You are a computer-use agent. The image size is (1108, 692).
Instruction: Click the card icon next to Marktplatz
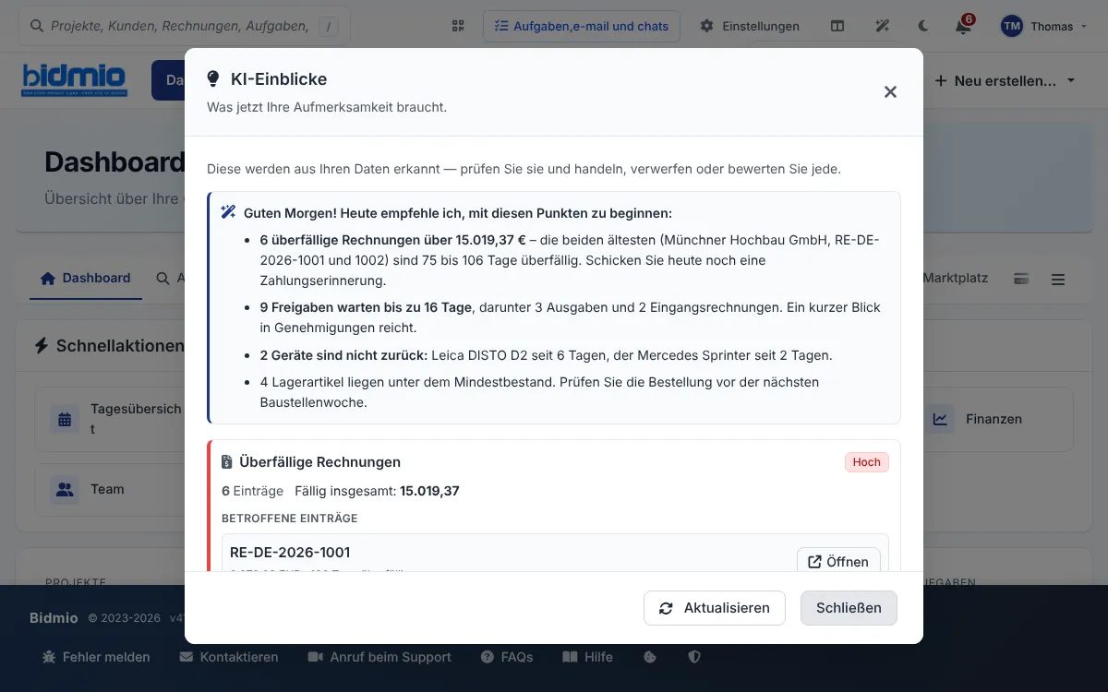coord(1021,279)
